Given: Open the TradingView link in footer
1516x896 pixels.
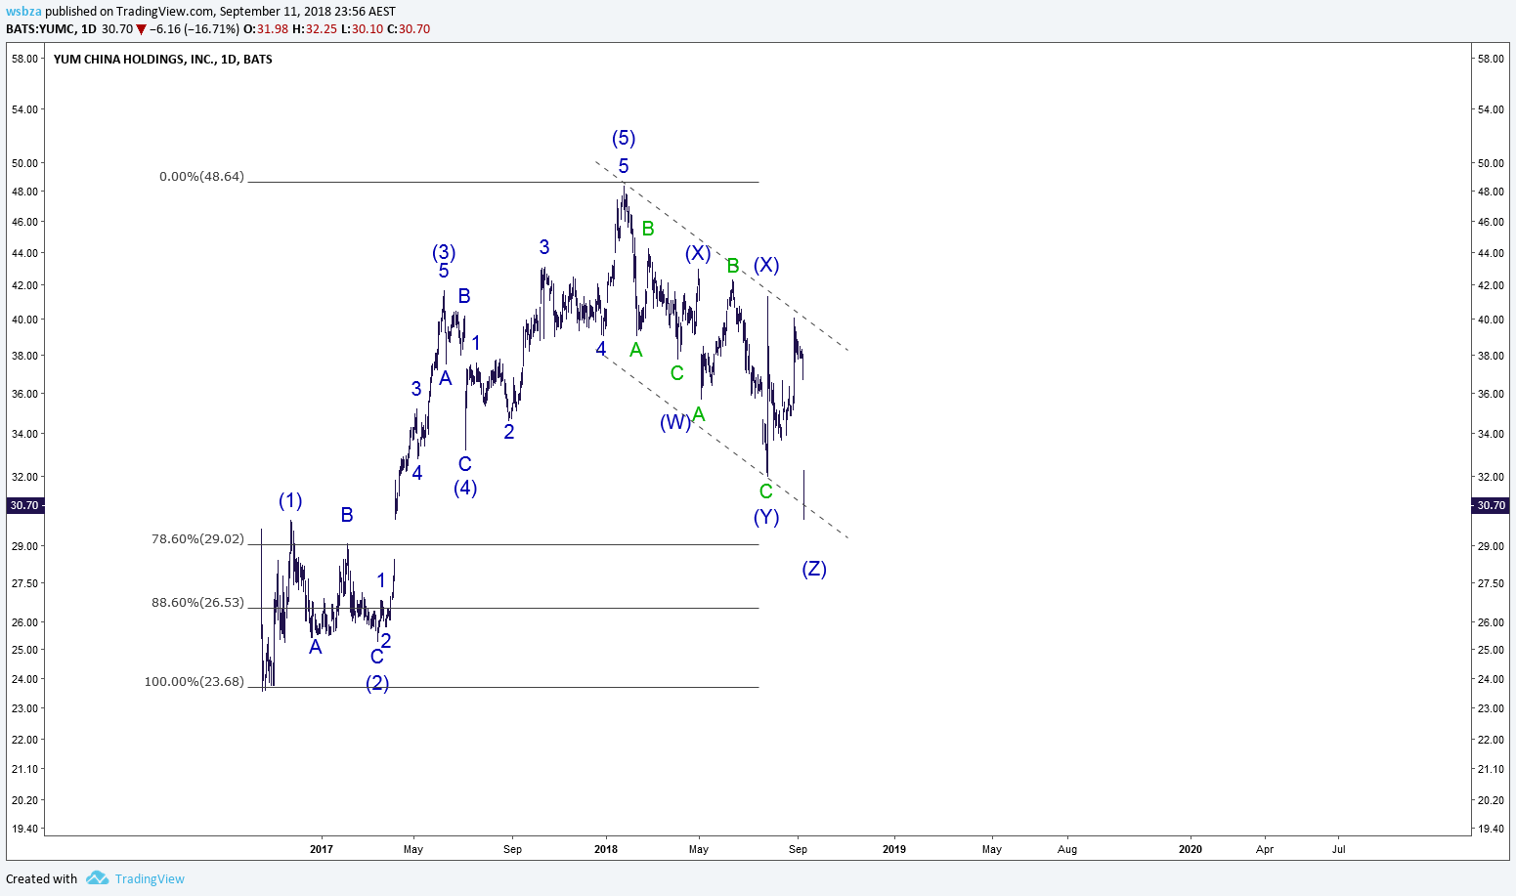Looking at the screenshot, I should click(150, 878).
